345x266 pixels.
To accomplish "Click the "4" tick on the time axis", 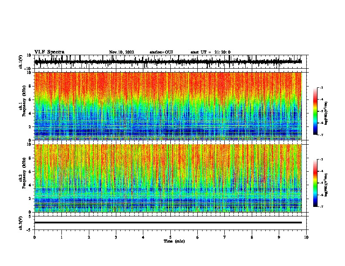I will [x=143, y=237].
